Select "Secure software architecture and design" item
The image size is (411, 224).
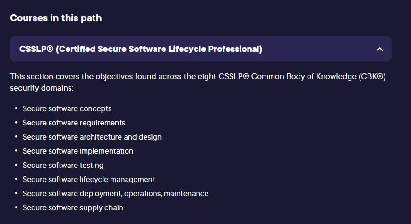92,137
